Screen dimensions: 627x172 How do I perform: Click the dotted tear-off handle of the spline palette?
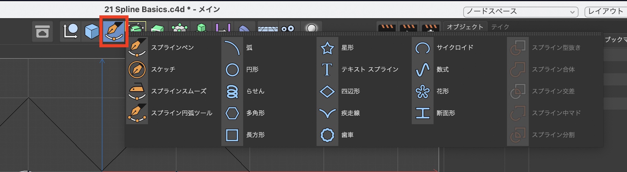[x=364, y=34]
